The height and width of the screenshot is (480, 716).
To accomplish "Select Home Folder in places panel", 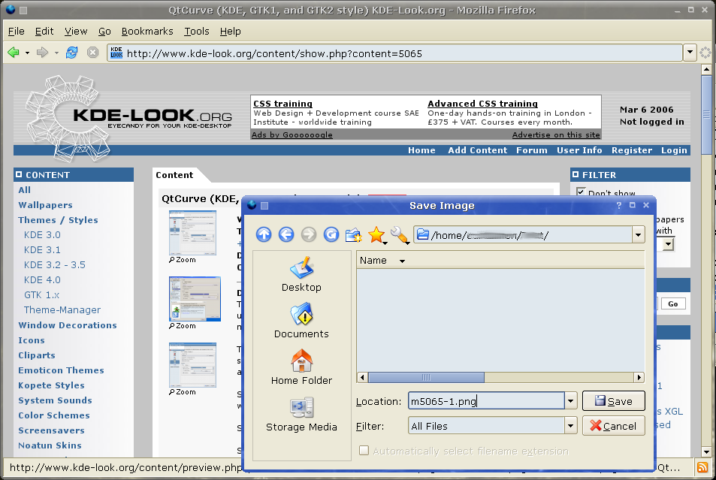I will pos(301,367).
